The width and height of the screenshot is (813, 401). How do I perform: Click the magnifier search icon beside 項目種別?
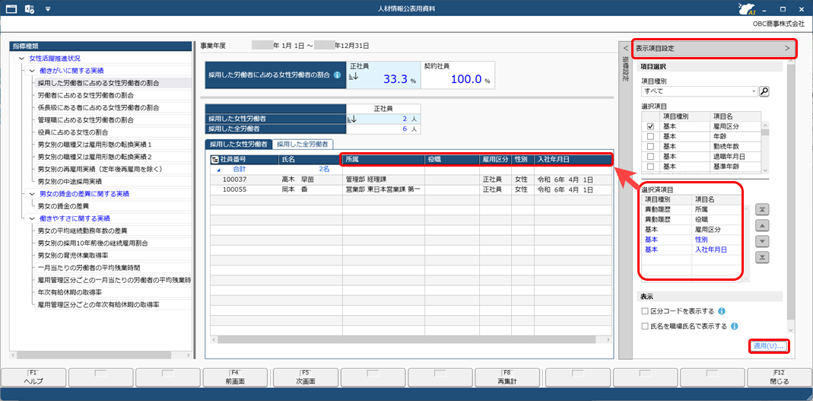[764, 91]
